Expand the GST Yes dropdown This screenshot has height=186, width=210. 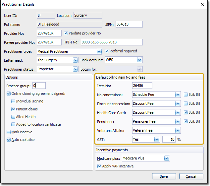click(157, 139)
